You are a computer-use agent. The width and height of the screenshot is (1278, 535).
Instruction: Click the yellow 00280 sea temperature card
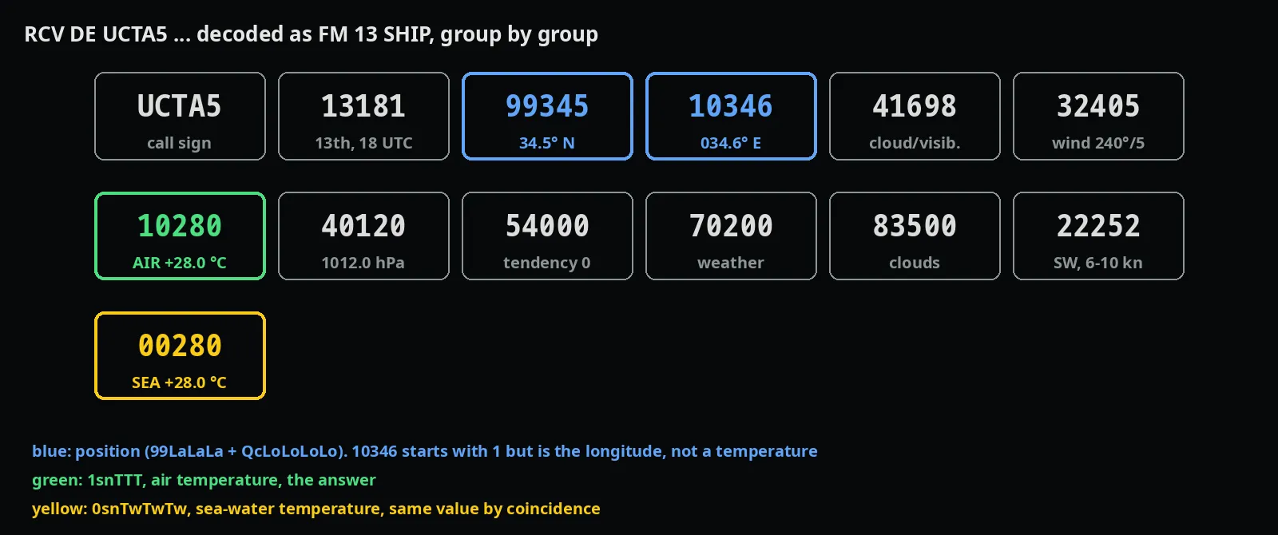[x=180, y=356]
